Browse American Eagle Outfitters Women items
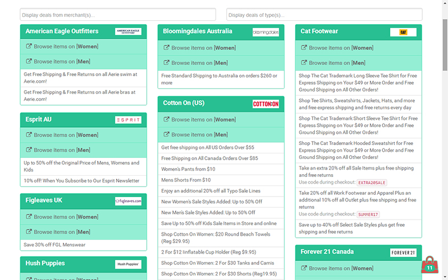The width and height of the screenshot is (448, 280). pos(83,46)
